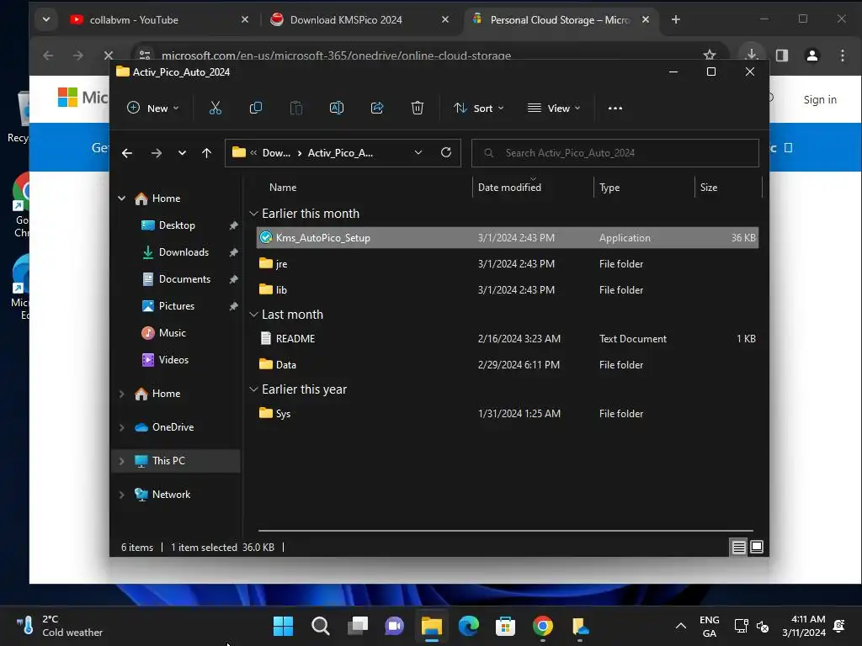Image resolution: width=862 pixels, height=646 pixels.
Task: Sort by Name column header
Action: click(x=283, y=188)
